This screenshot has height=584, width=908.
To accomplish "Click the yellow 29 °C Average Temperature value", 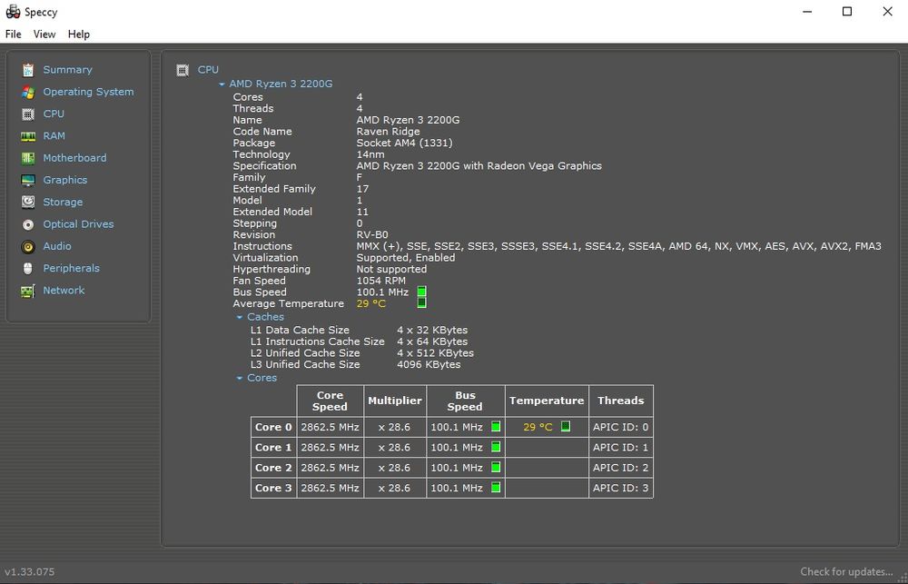I will [x=370, y=303].
